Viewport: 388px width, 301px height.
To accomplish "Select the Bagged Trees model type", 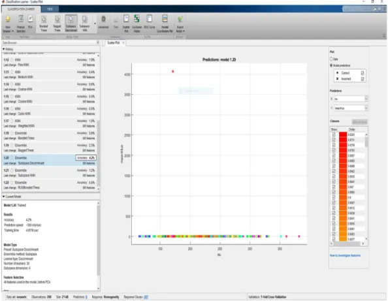I will coord(57,24).
